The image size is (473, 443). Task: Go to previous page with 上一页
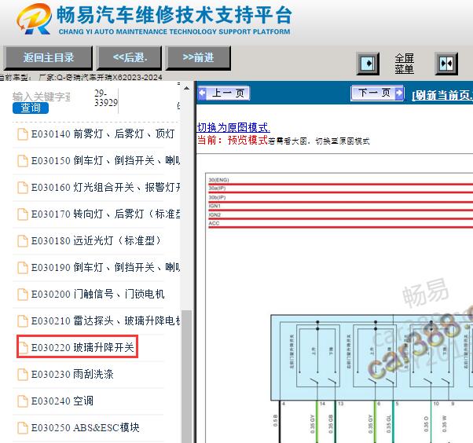pos(224,93)
